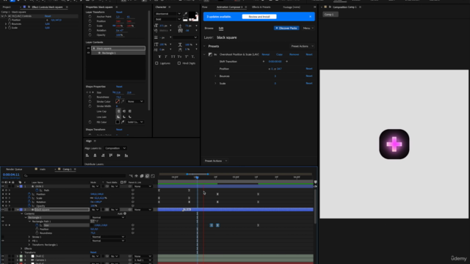Collapse the Presets section
The image size is (470, 264).
[x=204, y=46]
